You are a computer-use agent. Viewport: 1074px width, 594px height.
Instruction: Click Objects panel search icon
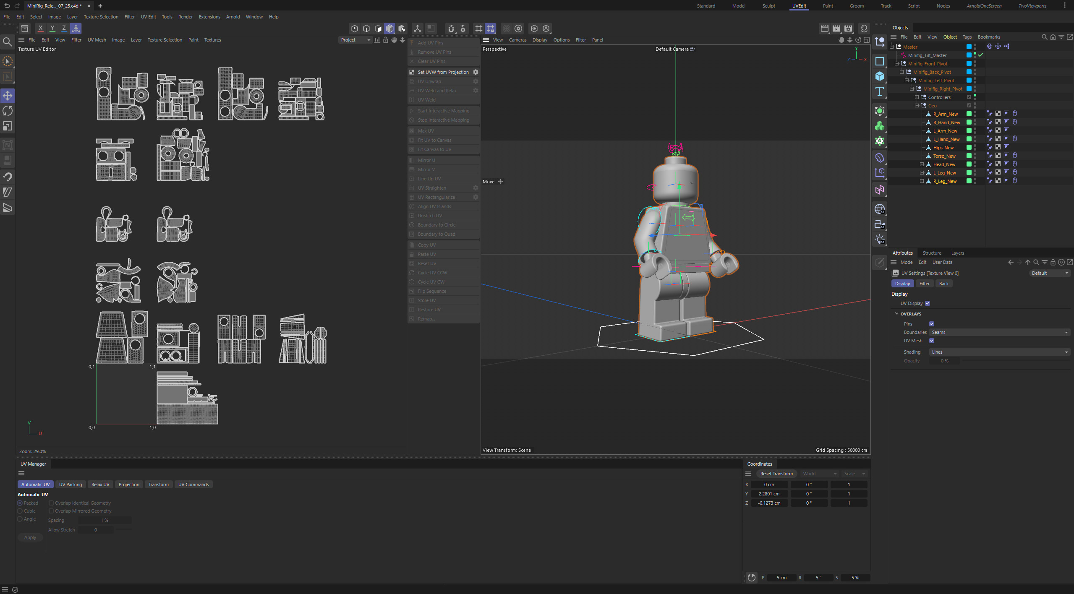1044,37
